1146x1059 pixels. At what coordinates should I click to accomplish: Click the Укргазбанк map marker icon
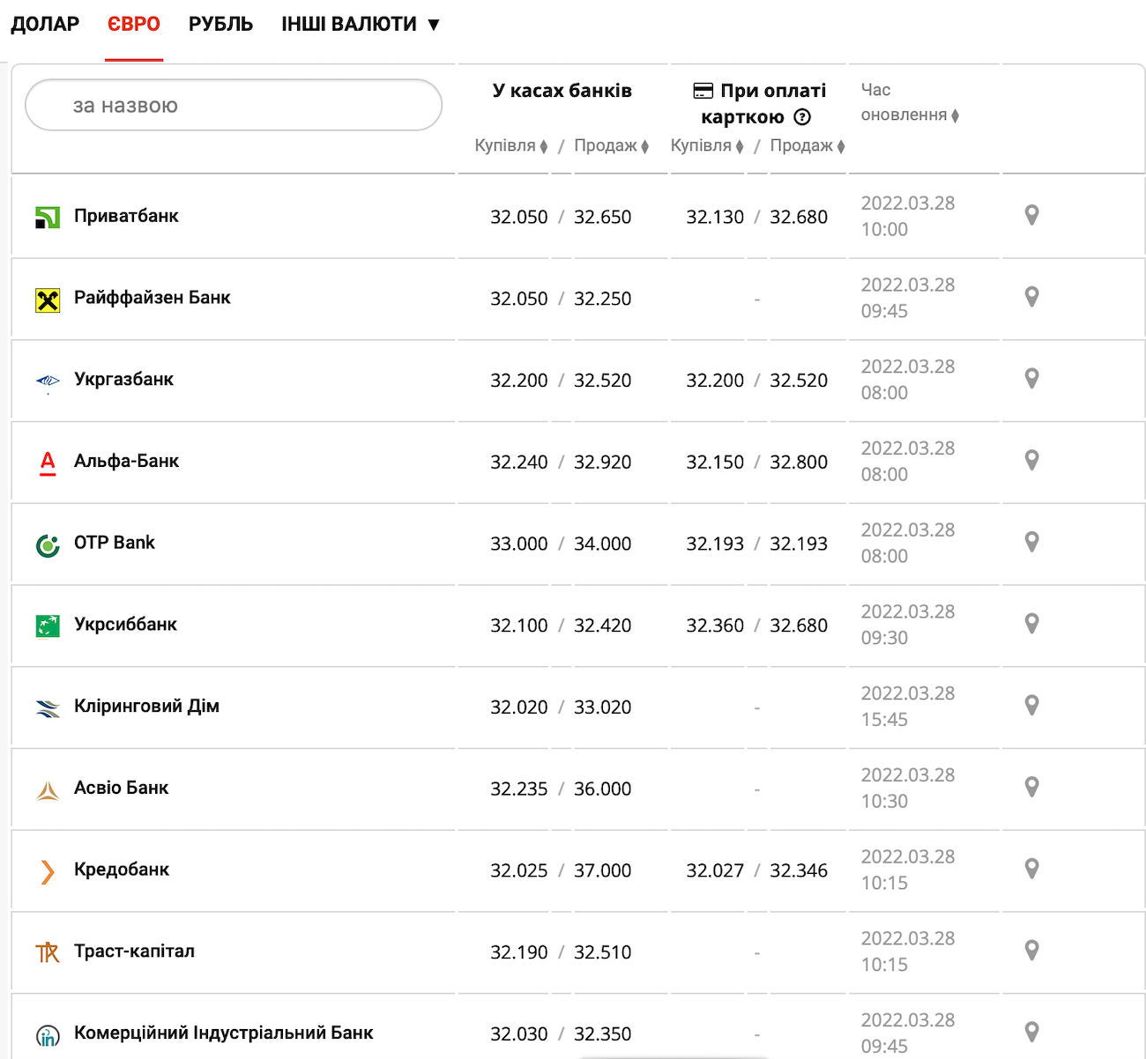point(1031,379)
